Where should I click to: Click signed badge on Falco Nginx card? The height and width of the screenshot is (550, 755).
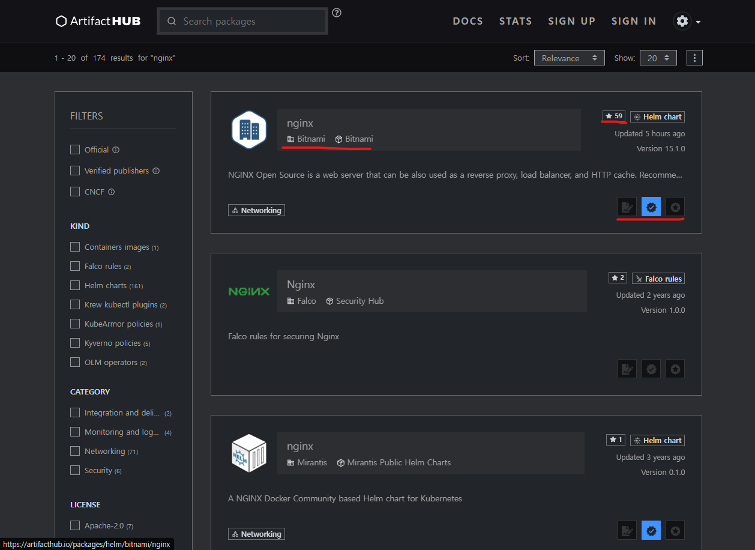click(627, 369)
